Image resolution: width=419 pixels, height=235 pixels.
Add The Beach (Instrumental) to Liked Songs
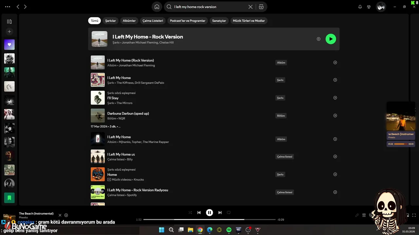pos(66,215)
